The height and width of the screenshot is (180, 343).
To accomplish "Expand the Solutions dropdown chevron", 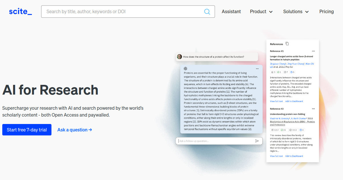I will coord(307,12).
